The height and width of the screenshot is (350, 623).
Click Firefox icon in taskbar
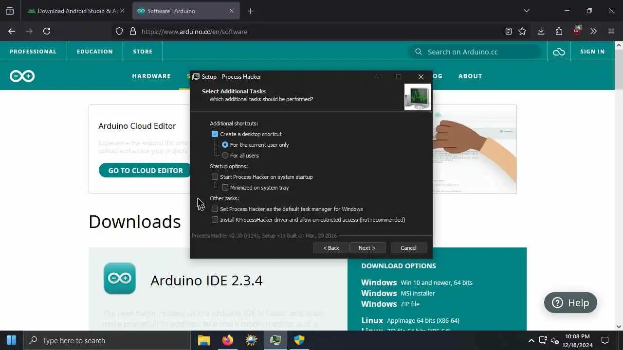point(228,340)
